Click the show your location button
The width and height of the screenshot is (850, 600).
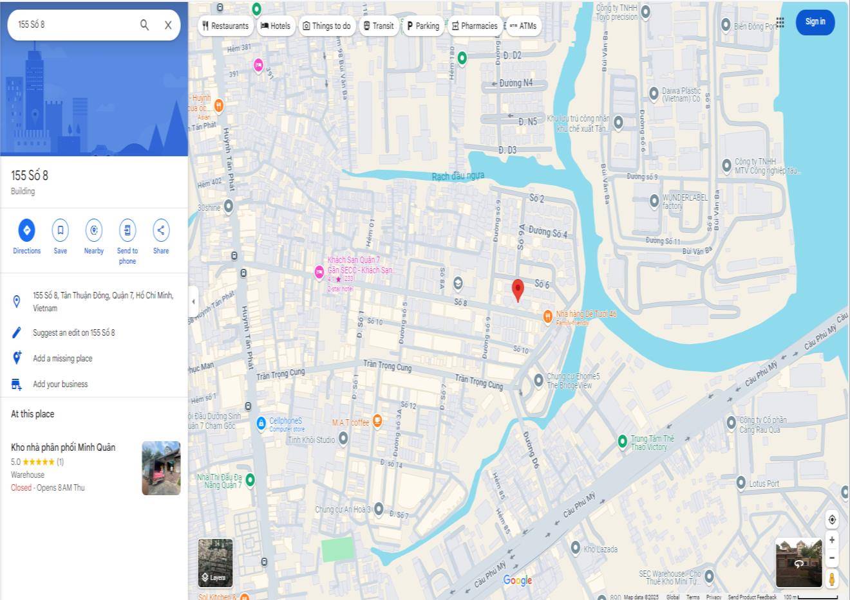click(831, 519)
